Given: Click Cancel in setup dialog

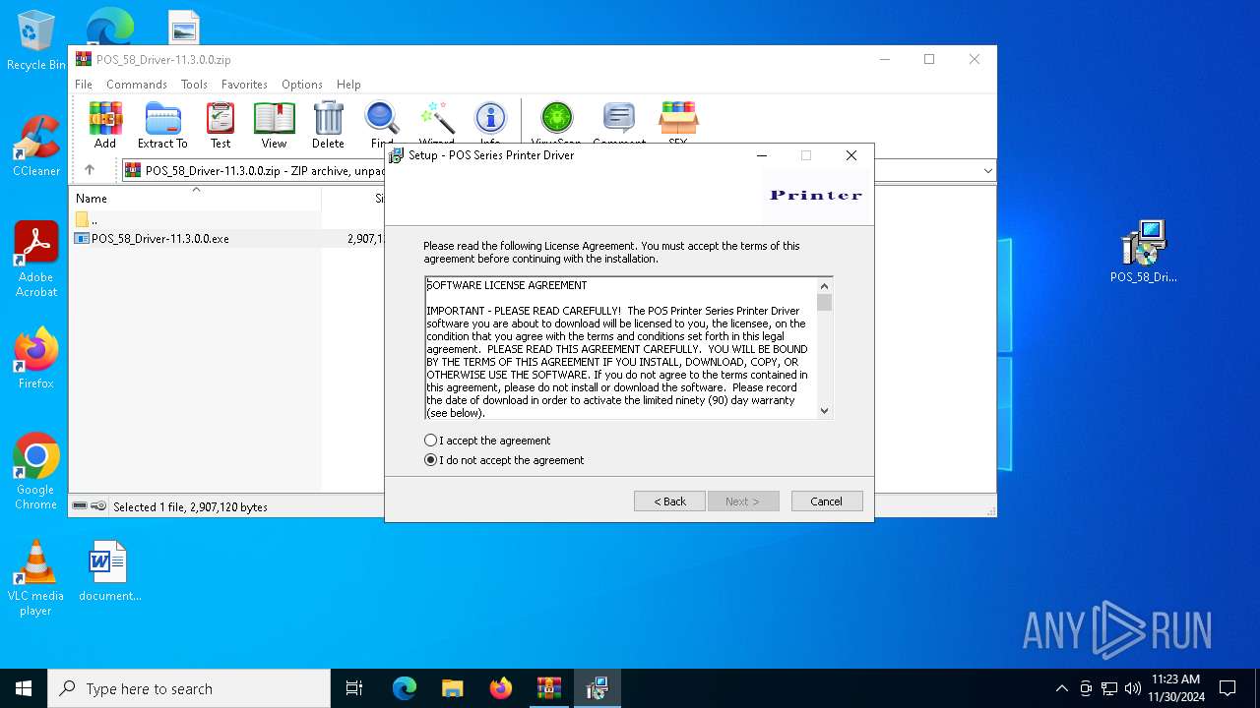Looking at the screenshot, I should [827, 501].
